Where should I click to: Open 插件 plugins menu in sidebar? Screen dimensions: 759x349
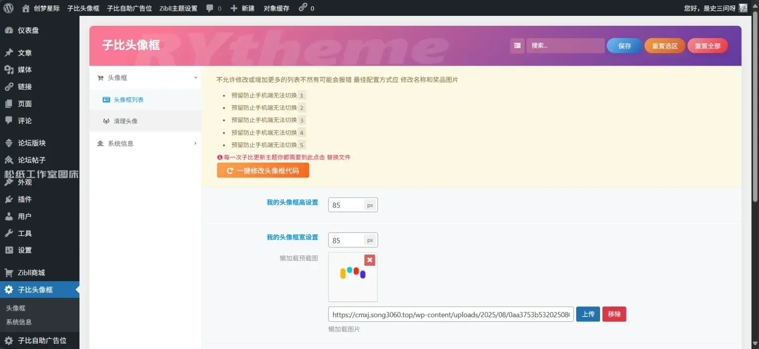24,199
